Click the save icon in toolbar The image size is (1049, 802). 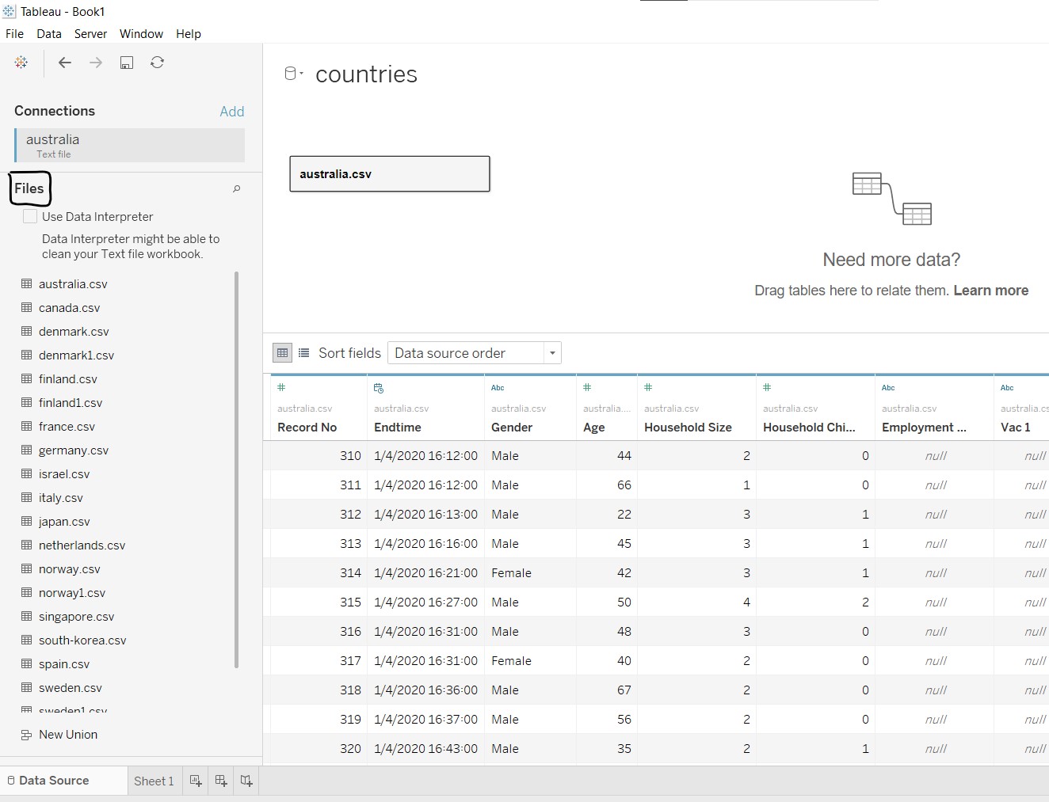coord(127,63)
